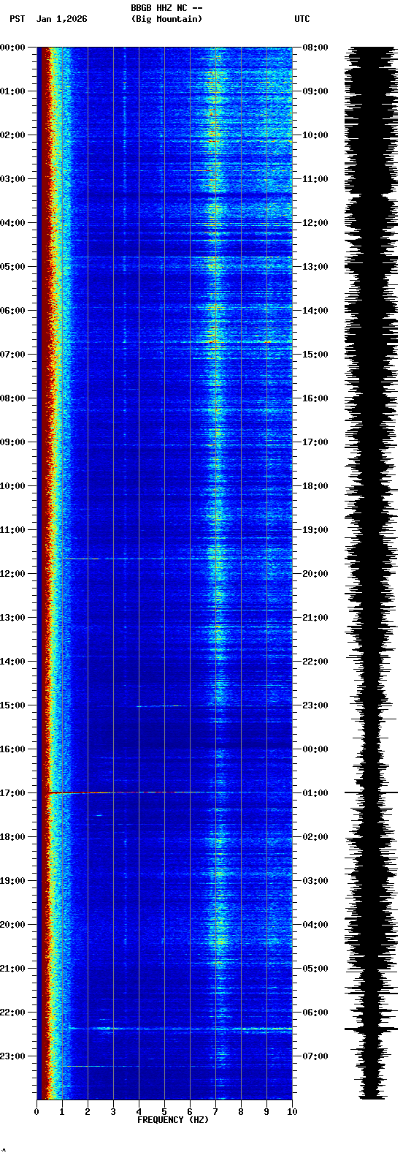This screenshot has height=1158, width=403.
Task: Click the 20:00 PST time label
Action: click(12, 925)
